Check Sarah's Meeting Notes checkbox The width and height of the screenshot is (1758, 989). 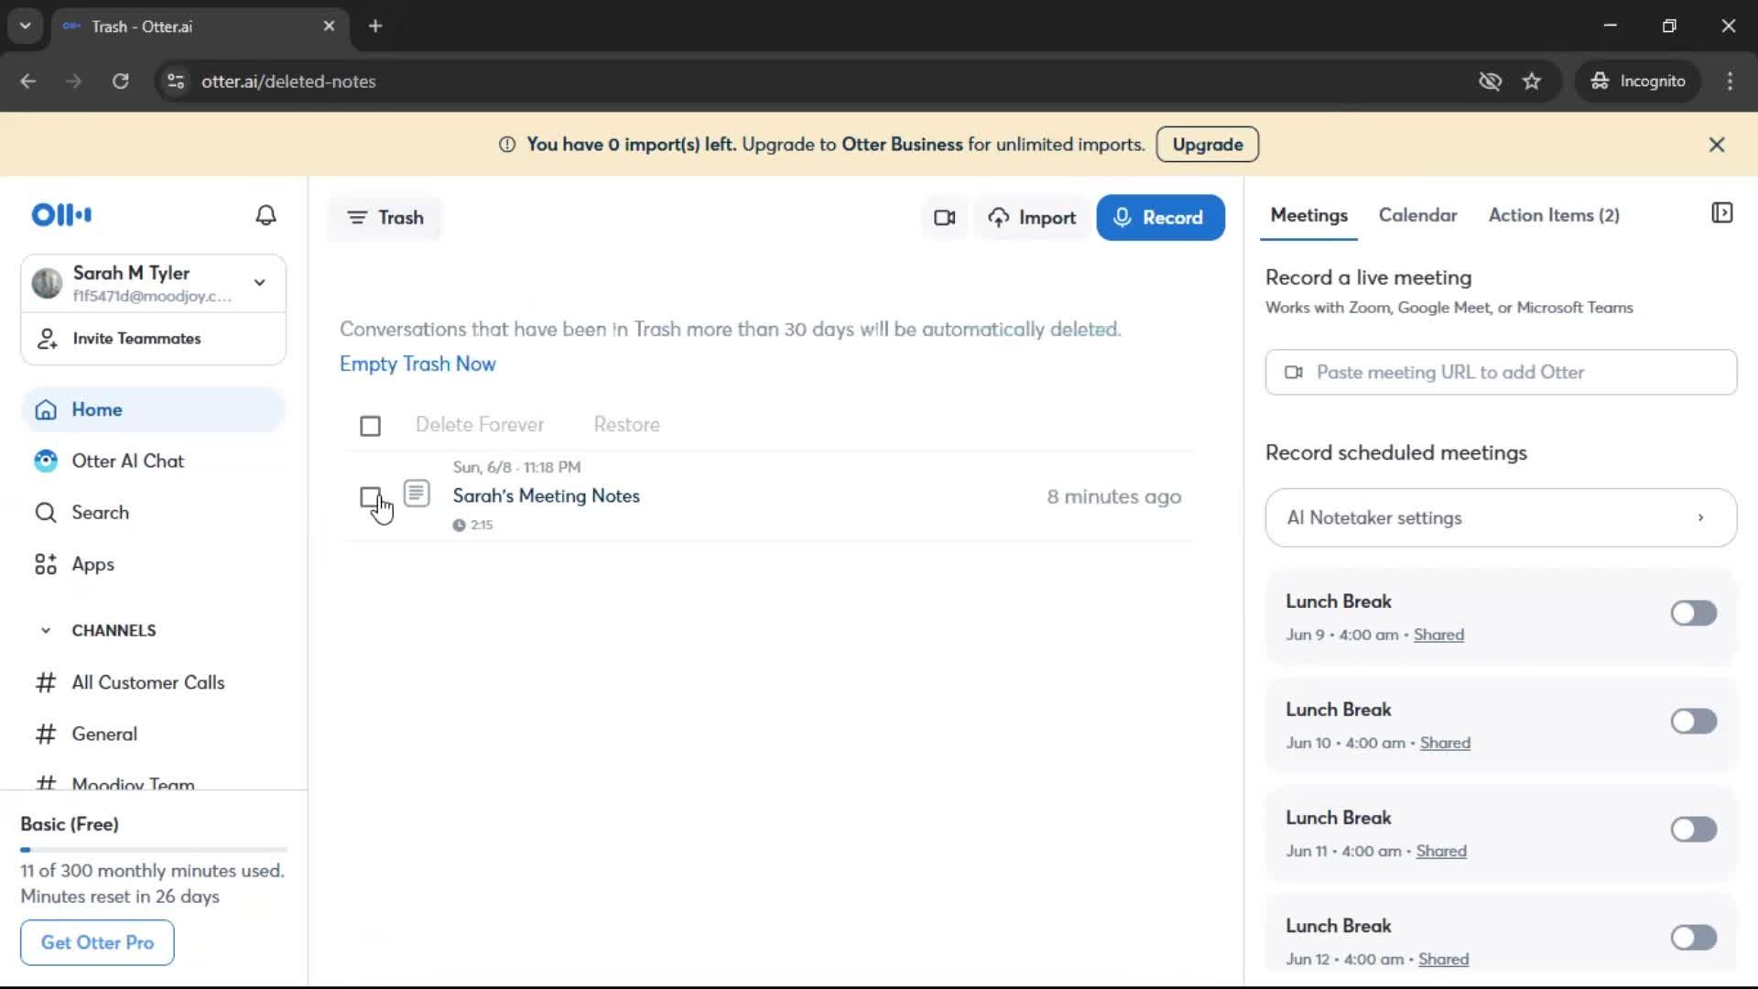pyautogui.click(x=370, y=496)
